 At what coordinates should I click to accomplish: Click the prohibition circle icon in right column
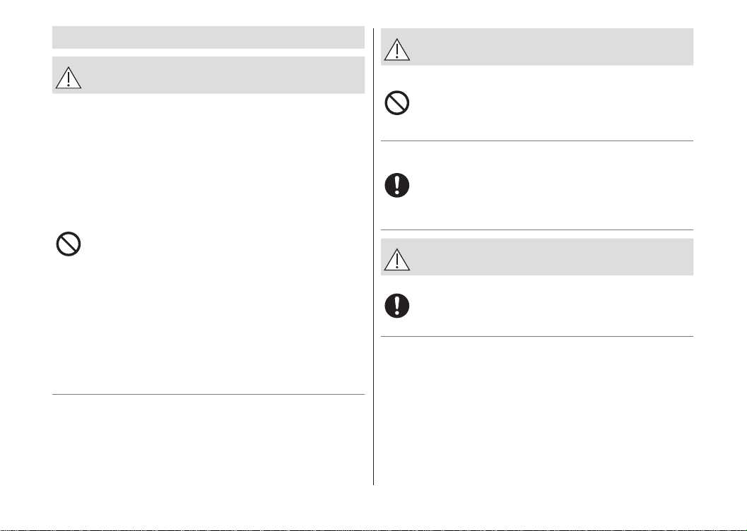397,103
